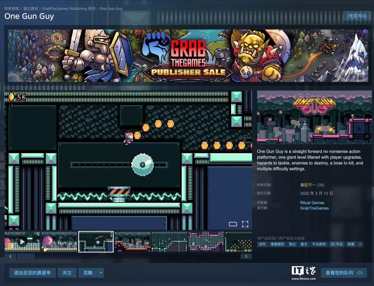Open the 社区中心 community hub

(x=357, y=16)
